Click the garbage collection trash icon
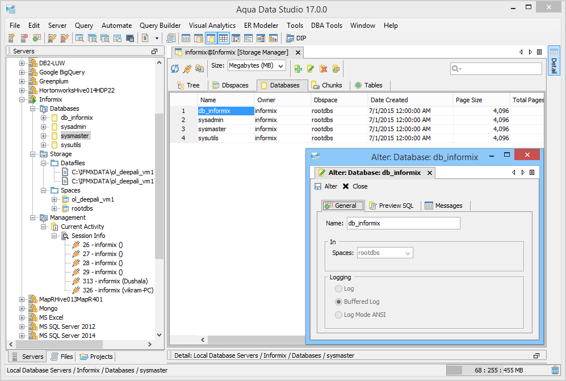The width and height of the screenshot is (566, 381). tap(555, 370)
